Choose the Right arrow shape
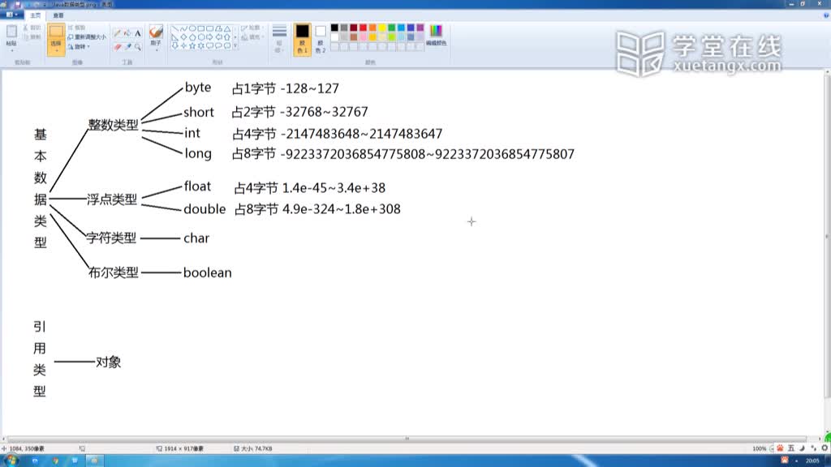This screenshot has height=467, width=831. [x=210, y=37]
